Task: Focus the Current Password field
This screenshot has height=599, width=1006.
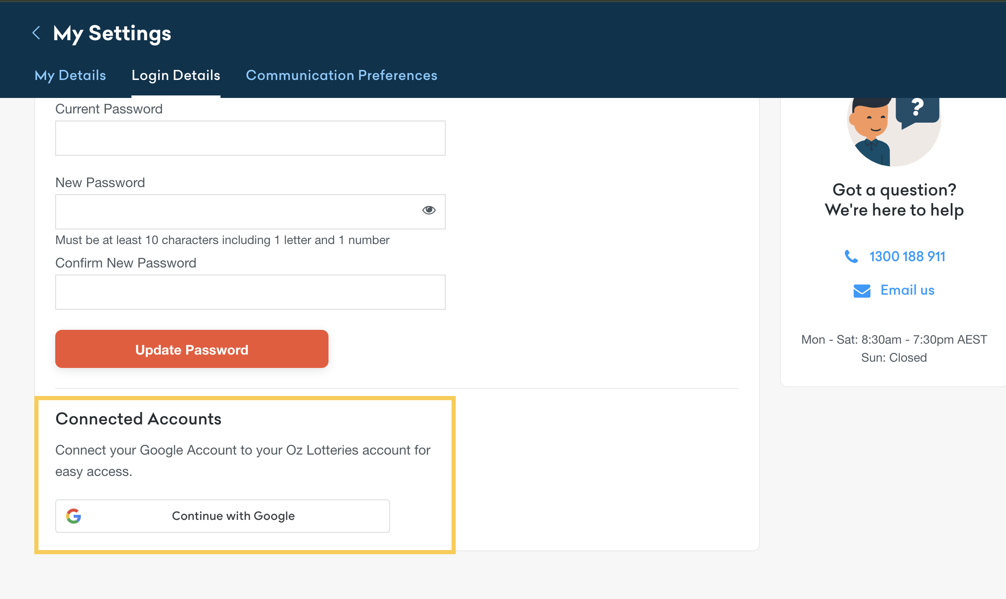Action: 250,138
